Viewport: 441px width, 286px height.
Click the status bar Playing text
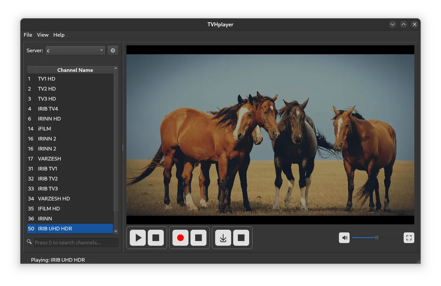(x=58, y=260)
